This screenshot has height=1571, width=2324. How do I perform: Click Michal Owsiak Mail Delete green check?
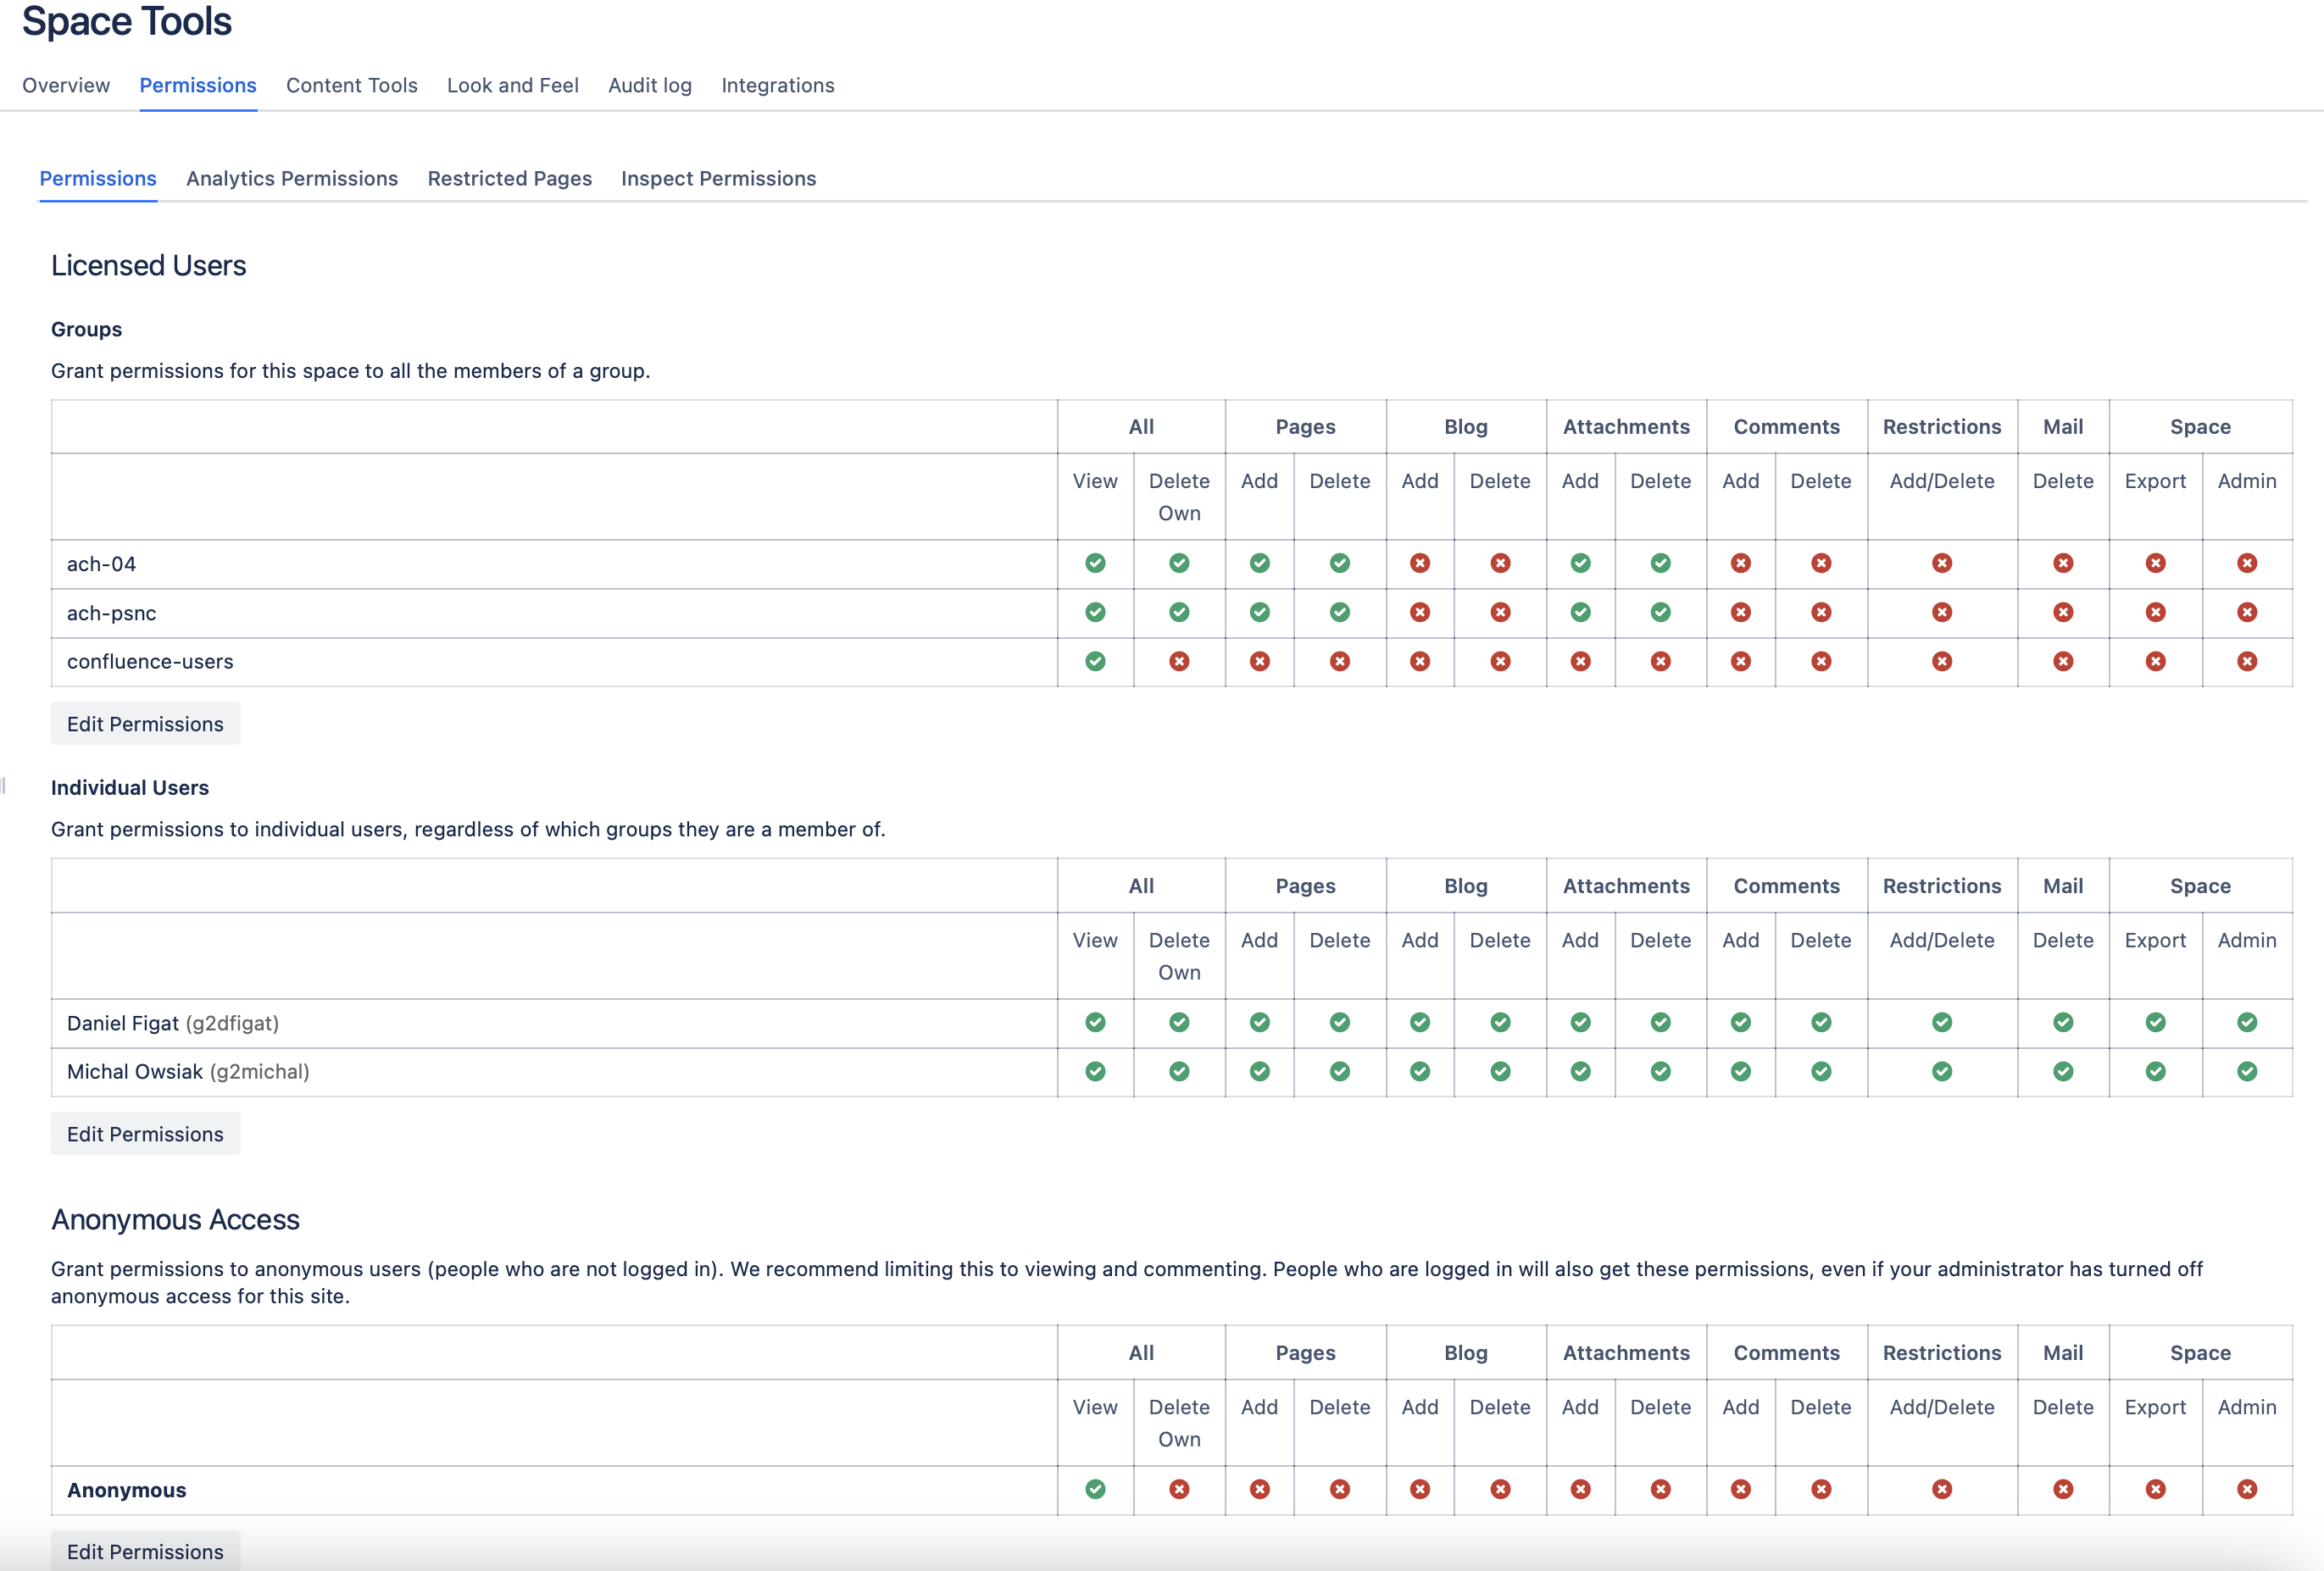coord(2062,1071)
